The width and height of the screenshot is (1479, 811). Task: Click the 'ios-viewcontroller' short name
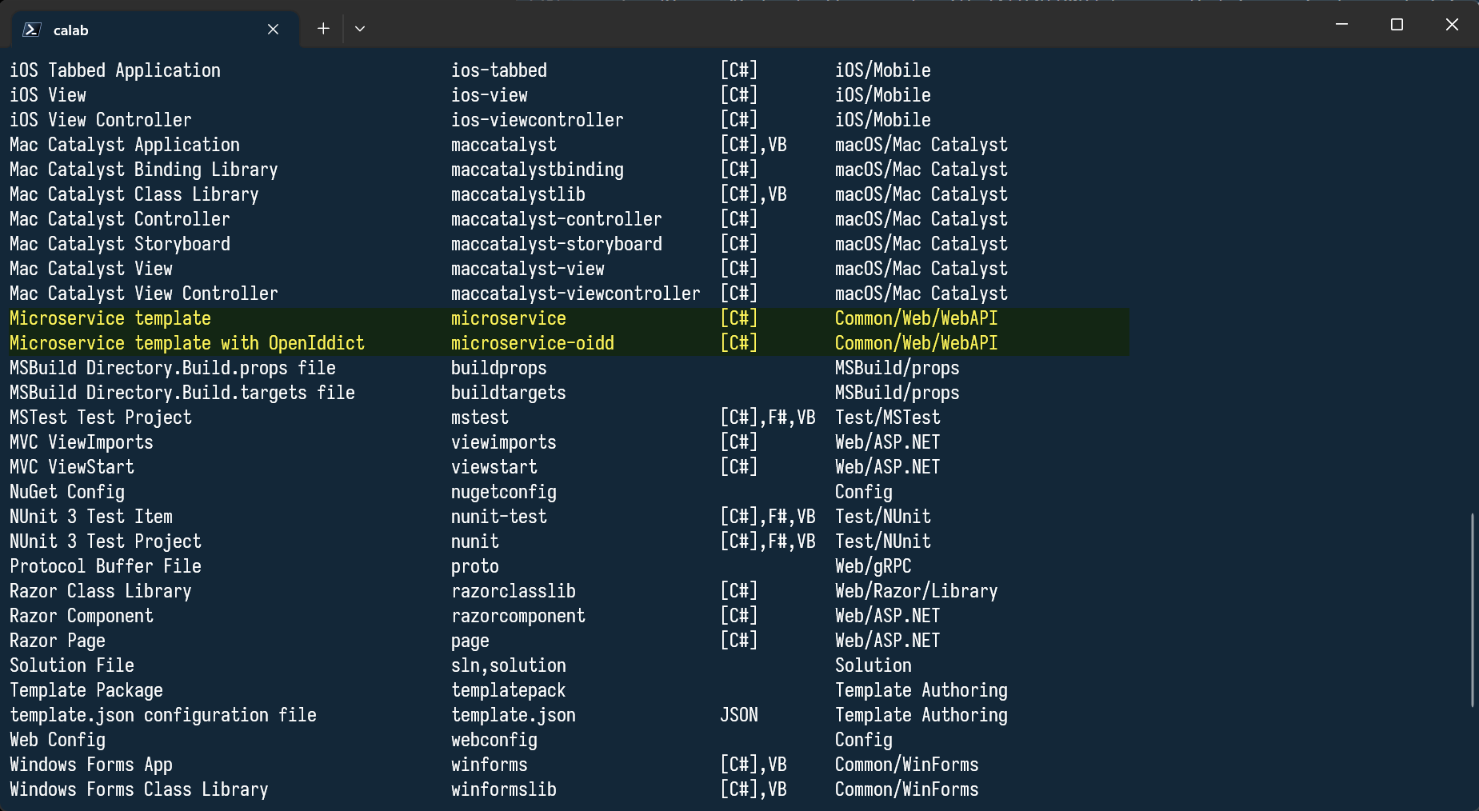coord(538,120)
